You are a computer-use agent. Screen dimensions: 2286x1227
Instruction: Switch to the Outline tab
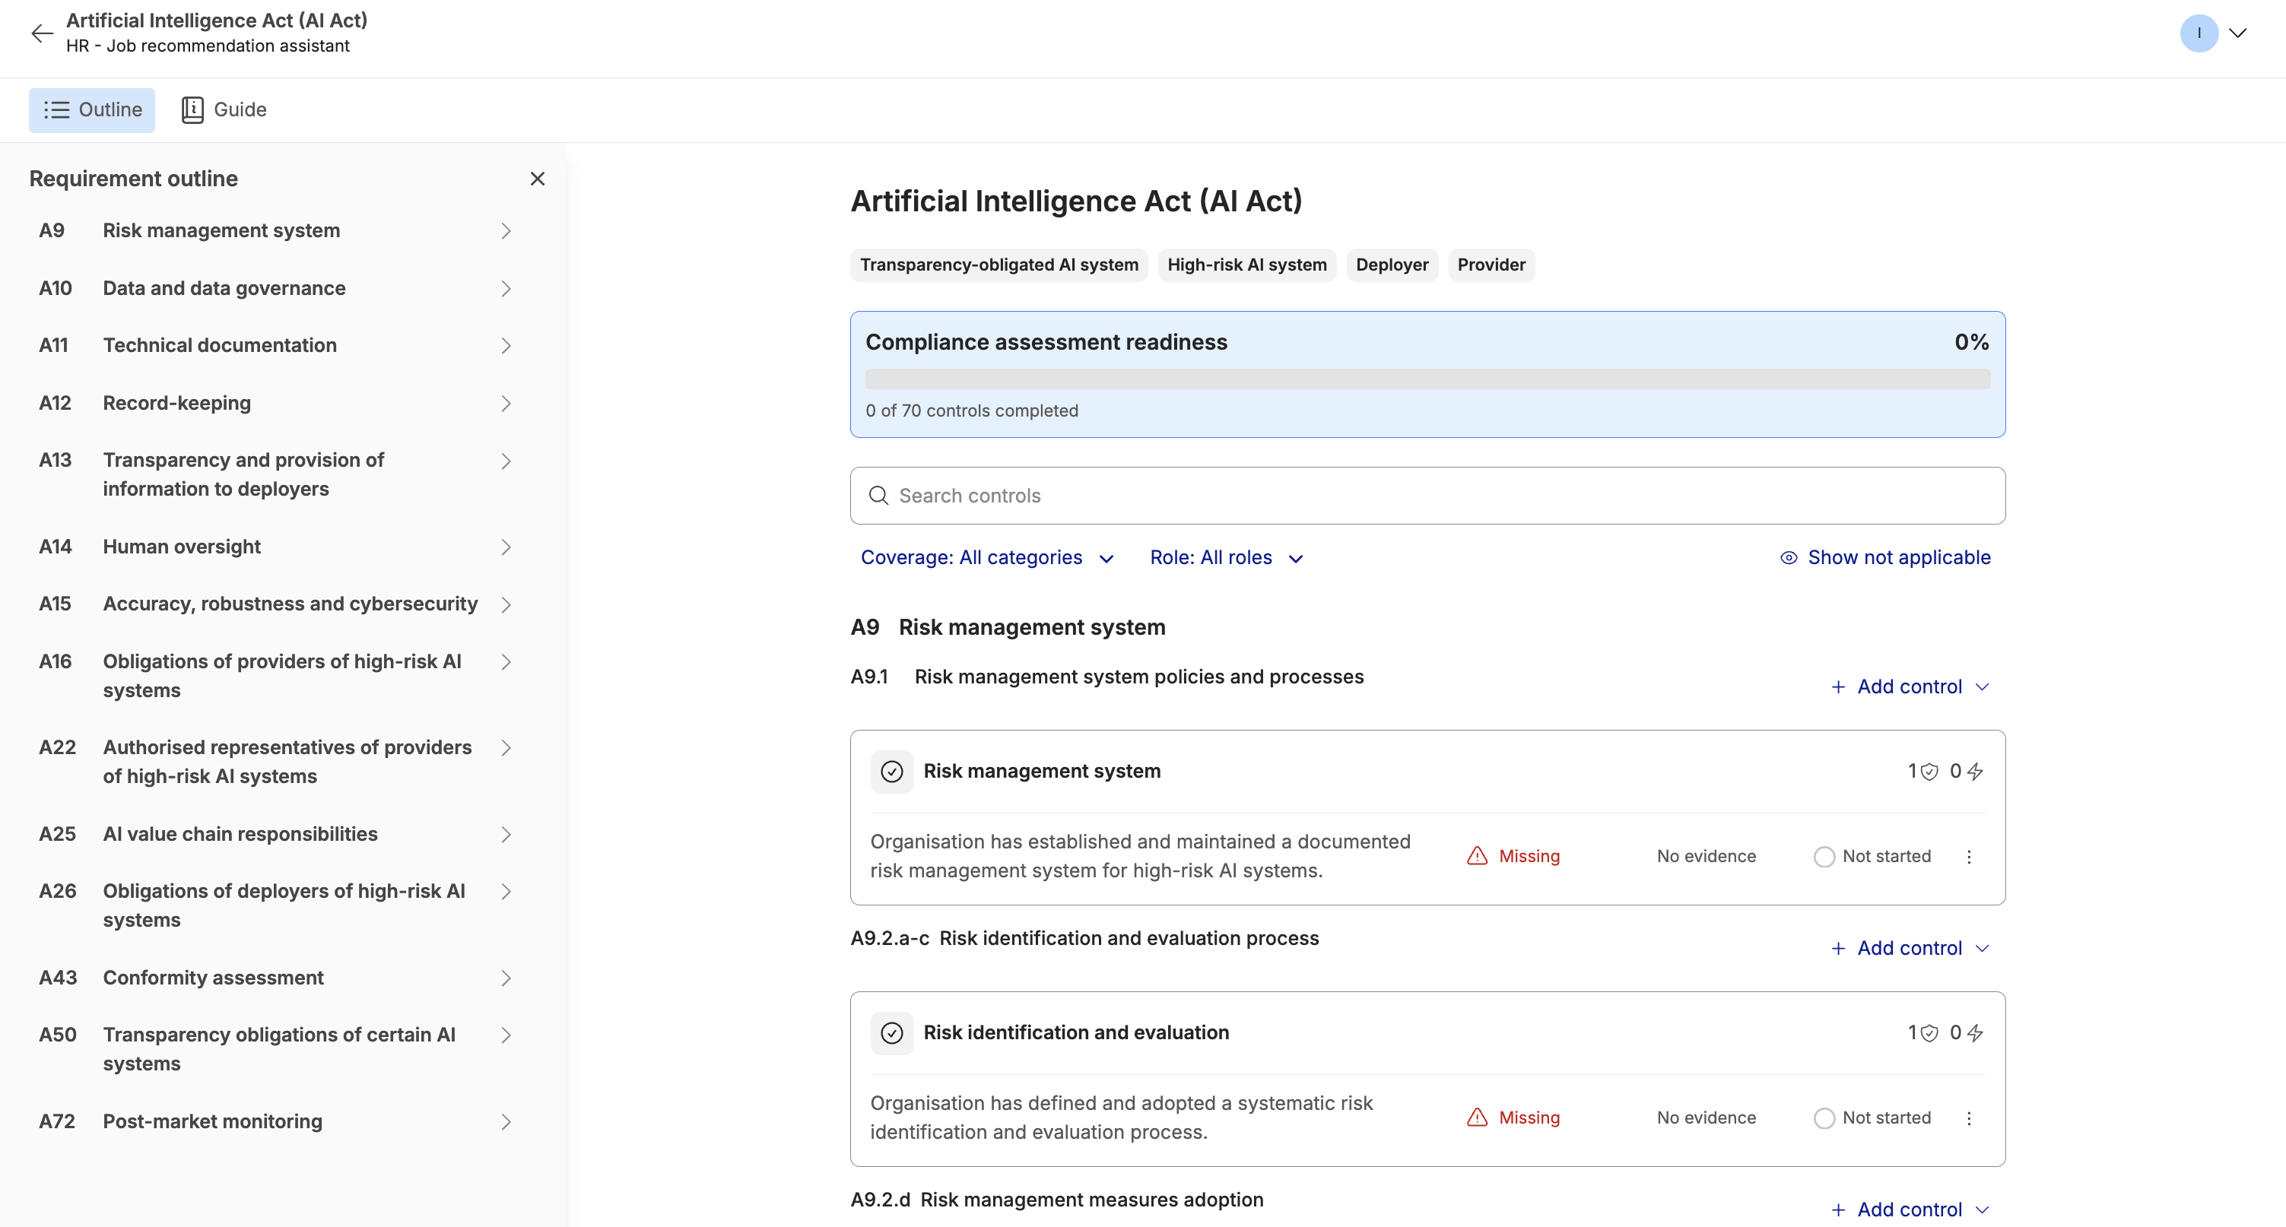pos(92,110)
